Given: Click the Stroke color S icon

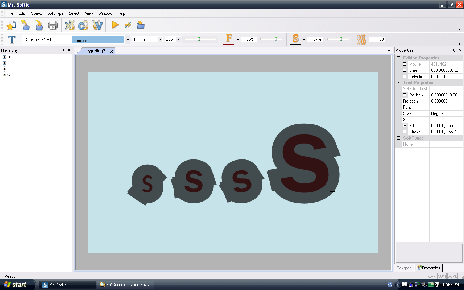Looking at the screenshot, I should pos(295,39).
